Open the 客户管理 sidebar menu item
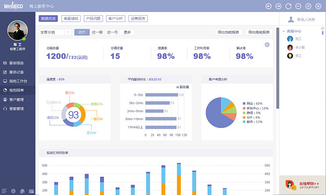Viewport: 326px width, 195px height. point(17,99)
